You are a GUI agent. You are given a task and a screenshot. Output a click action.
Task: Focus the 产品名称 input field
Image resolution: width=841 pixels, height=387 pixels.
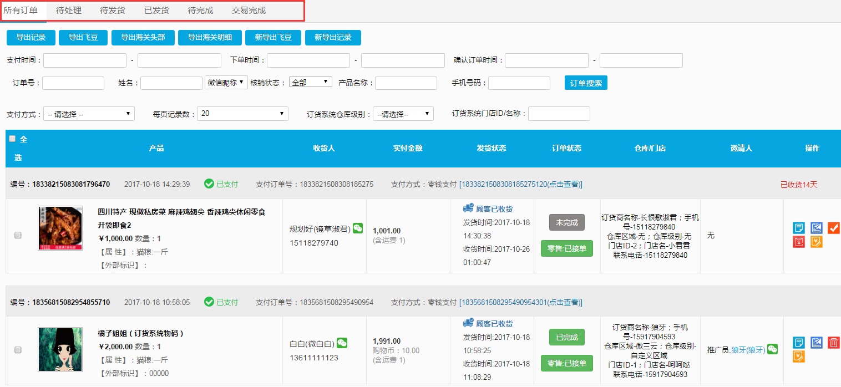(x=406, y=83)
